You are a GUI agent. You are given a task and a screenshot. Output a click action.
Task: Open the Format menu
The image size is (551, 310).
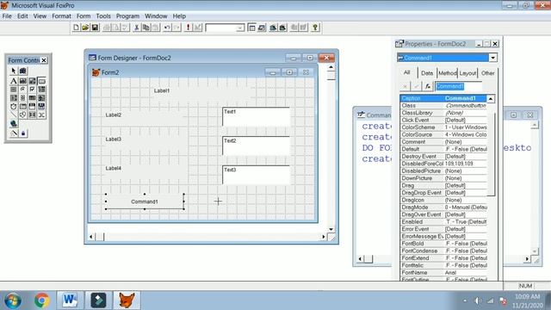click(61, 16)
